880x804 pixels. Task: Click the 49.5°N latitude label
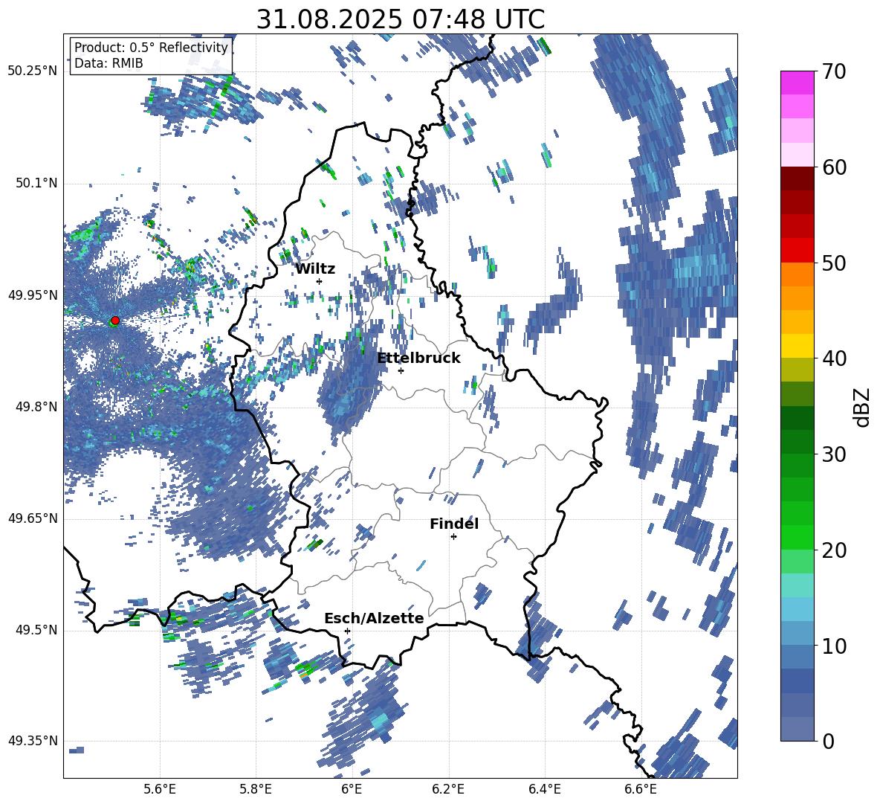pos(36,630)
